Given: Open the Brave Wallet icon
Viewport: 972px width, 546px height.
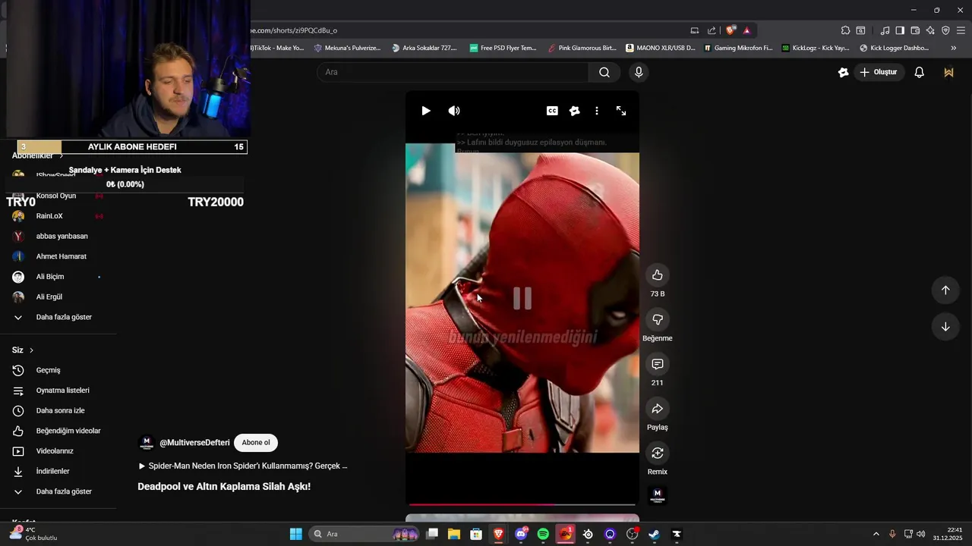Looking at the screenshot, I should tap(915, 30).
